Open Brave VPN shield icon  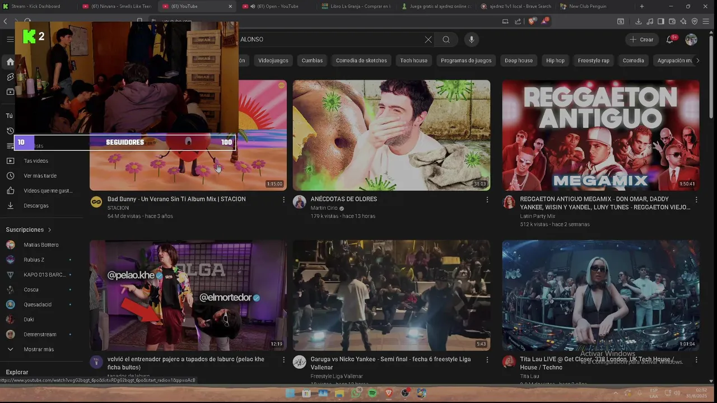695,21
